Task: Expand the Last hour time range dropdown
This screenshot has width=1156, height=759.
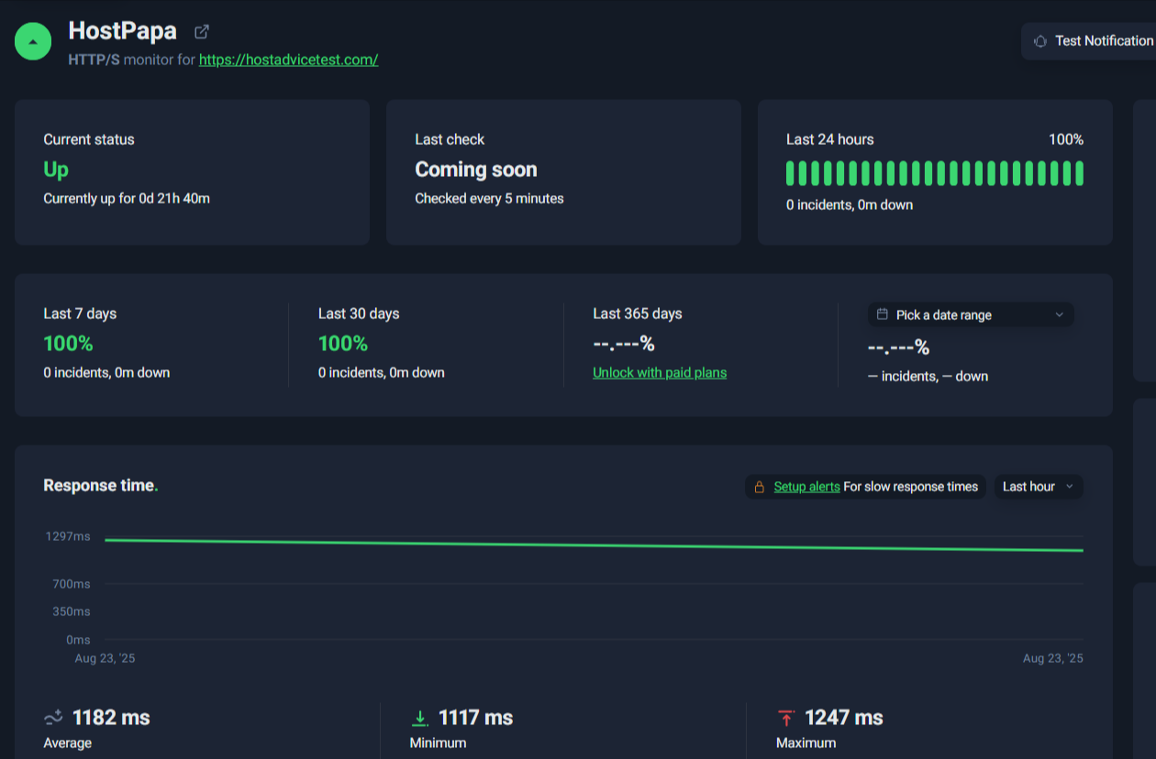Action: click(x=1039, y=487)
